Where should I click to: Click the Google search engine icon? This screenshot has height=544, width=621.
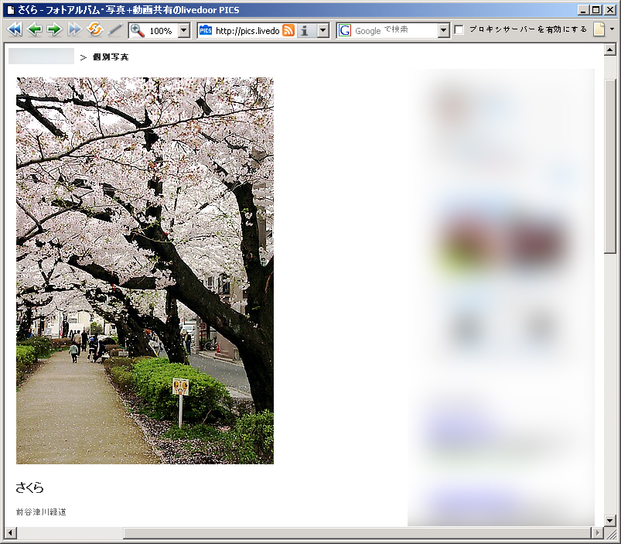[x=345, y=30]
